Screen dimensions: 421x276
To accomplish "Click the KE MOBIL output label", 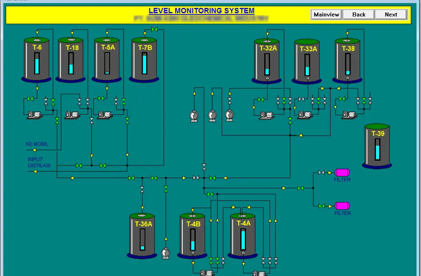I will coord(37,144).
